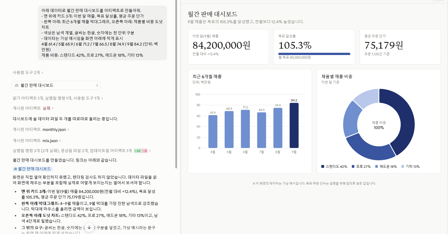Click the 왼쪽 아래 막대그래프 bullet heading
The width and height of the screenshot is (448, 234).
[x=40, y=204]
